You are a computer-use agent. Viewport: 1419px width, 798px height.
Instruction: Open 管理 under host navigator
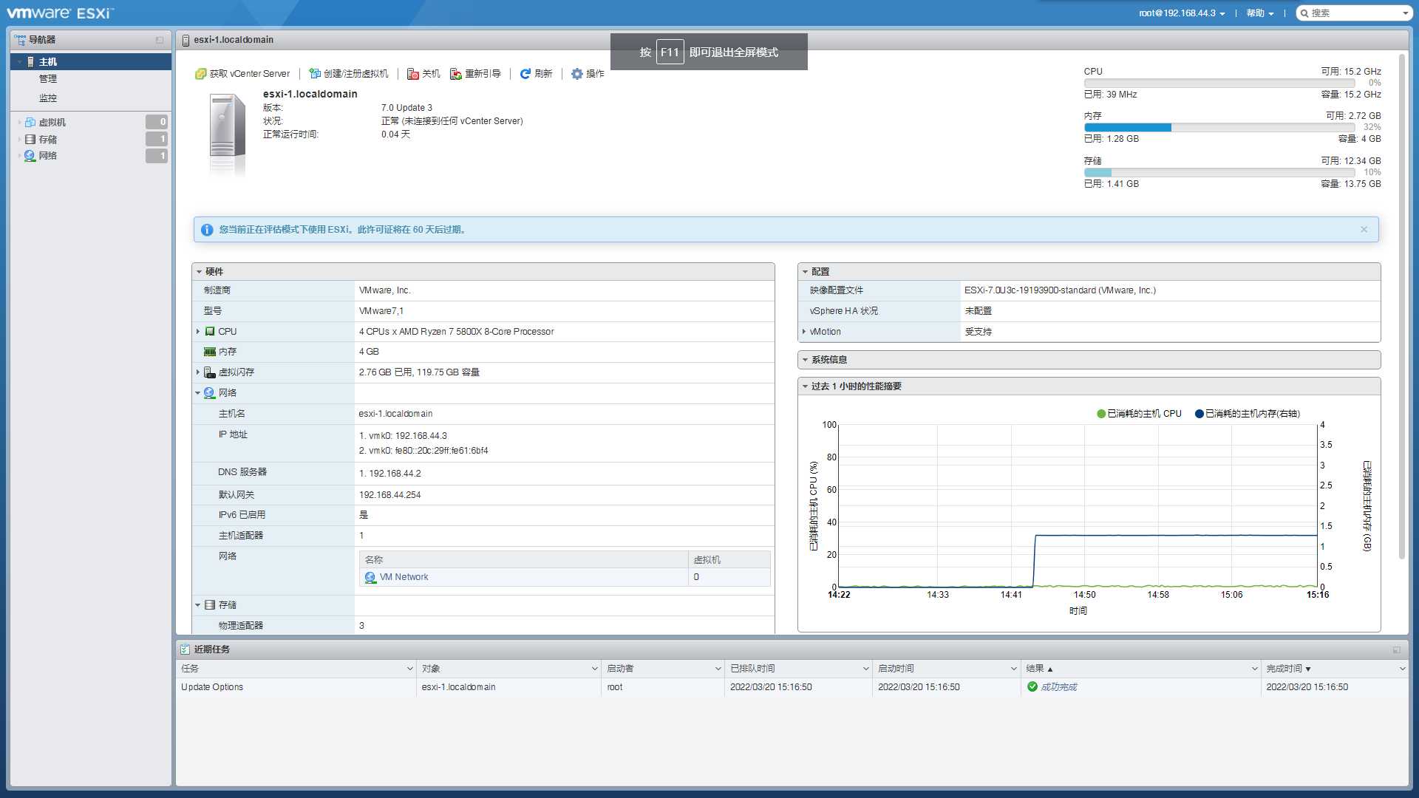coord(48,79)
